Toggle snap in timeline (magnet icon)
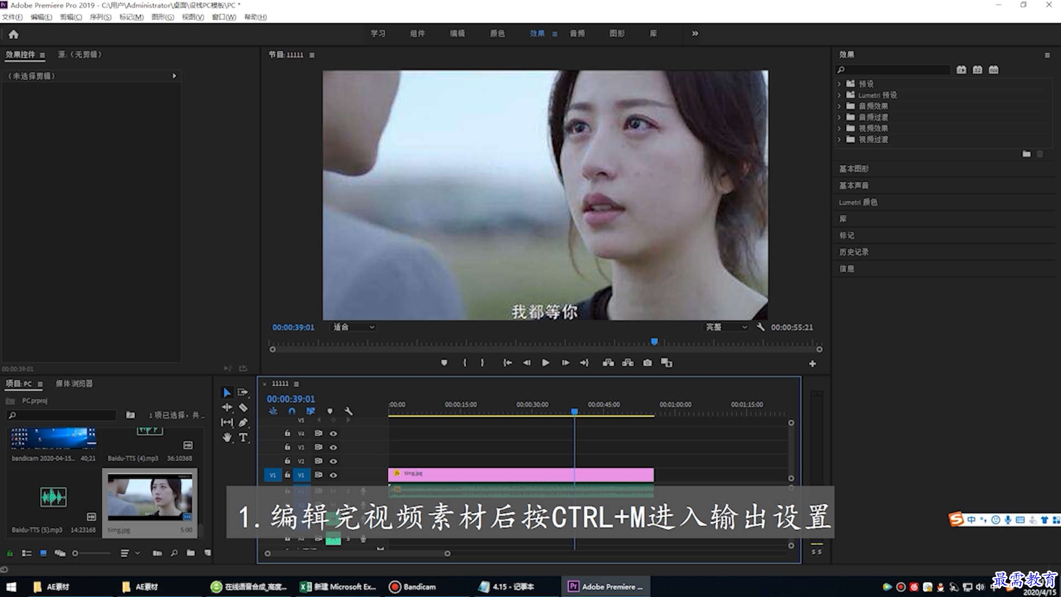 292,411
